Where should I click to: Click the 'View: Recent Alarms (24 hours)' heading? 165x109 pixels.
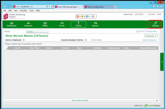27,36
